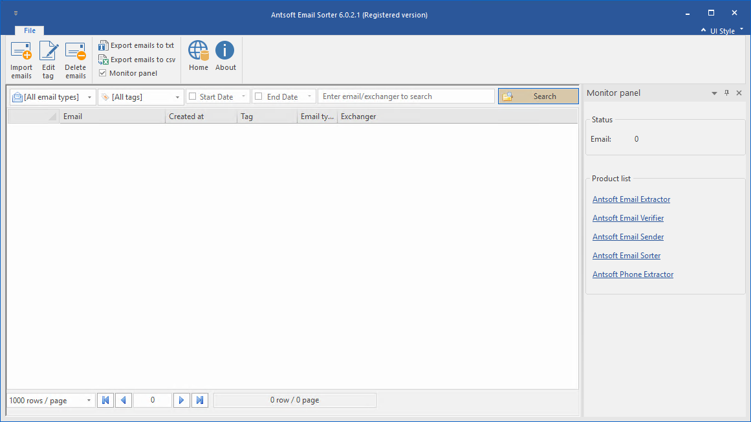Screen dimensions: 751x422
Task: Open the quick access toolbar menu
Action: point(16,14)
